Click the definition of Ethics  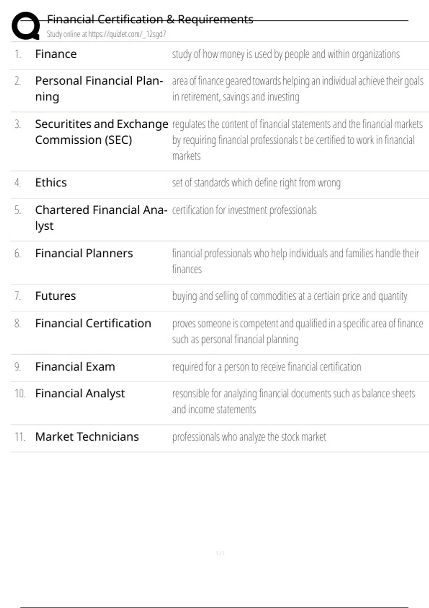pyautogui.click(x=256, y=183)
